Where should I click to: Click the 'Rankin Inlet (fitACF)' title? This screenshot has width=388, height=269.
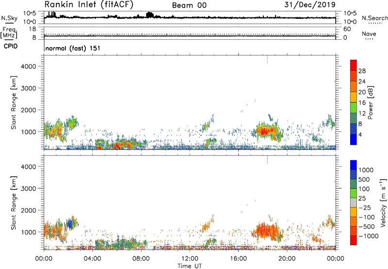coord(89,5)
